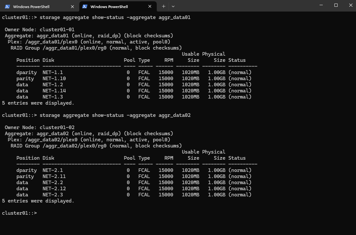
Task: Click parity in the NET-1.10 row
Action: 25,79
